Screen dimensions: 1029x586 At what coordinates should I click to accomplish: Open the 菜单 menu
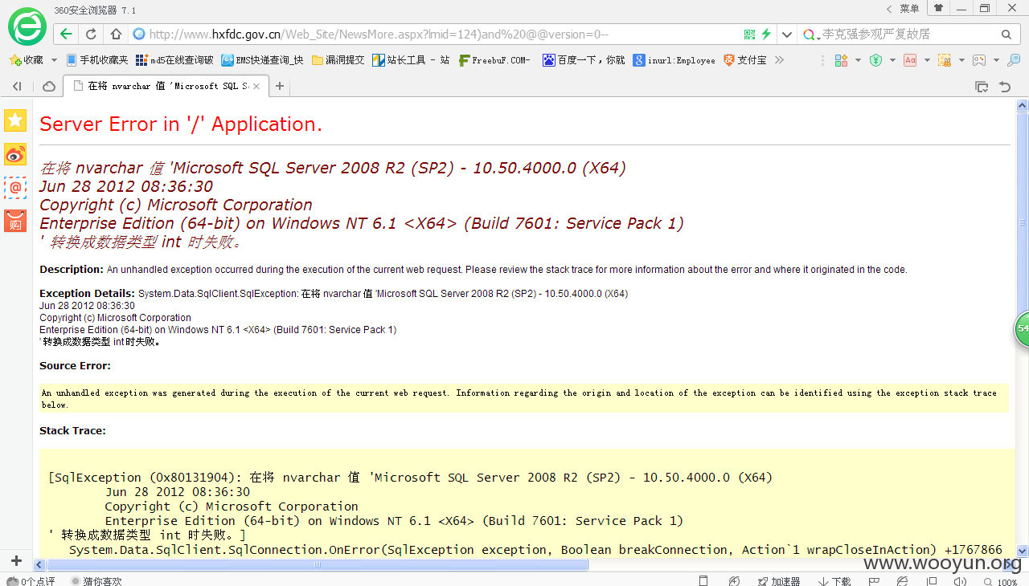click(x=909, y=8)
